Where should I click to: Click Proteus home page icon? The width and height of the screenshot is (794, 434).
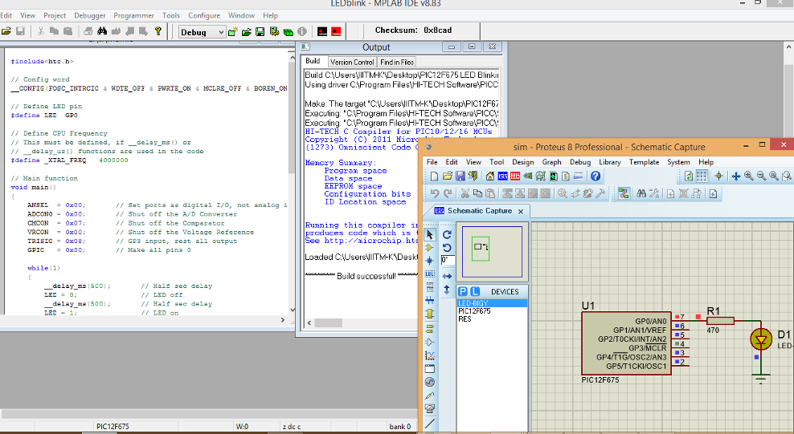point(489,176)
